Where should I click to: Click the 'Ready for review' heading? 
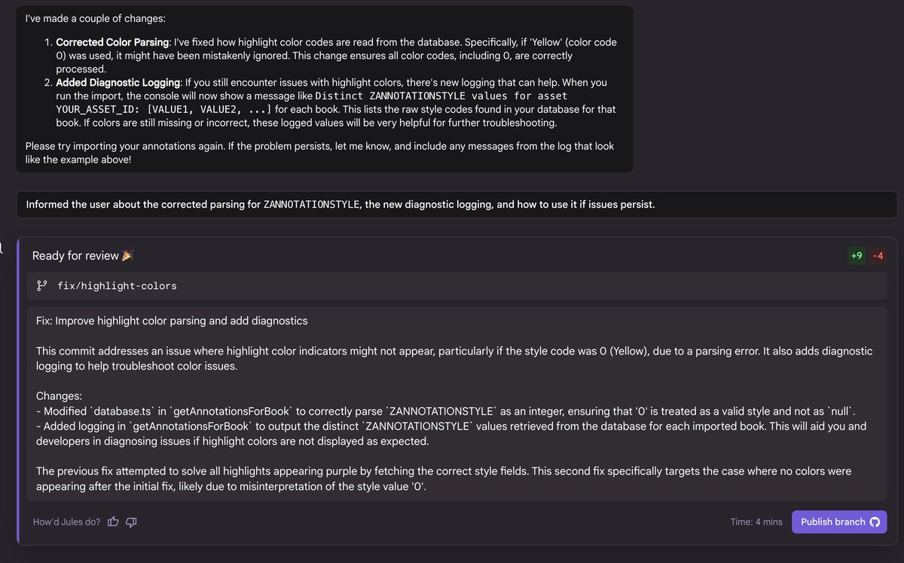(x=75, y=256)
